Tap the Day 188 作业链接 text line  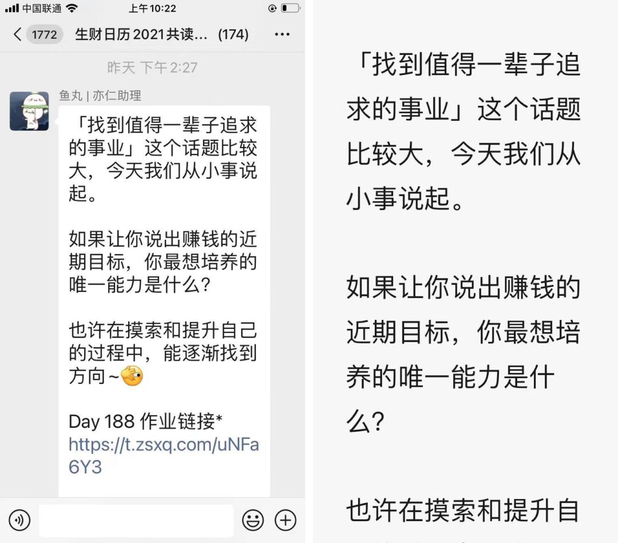(x=145, y=421)
